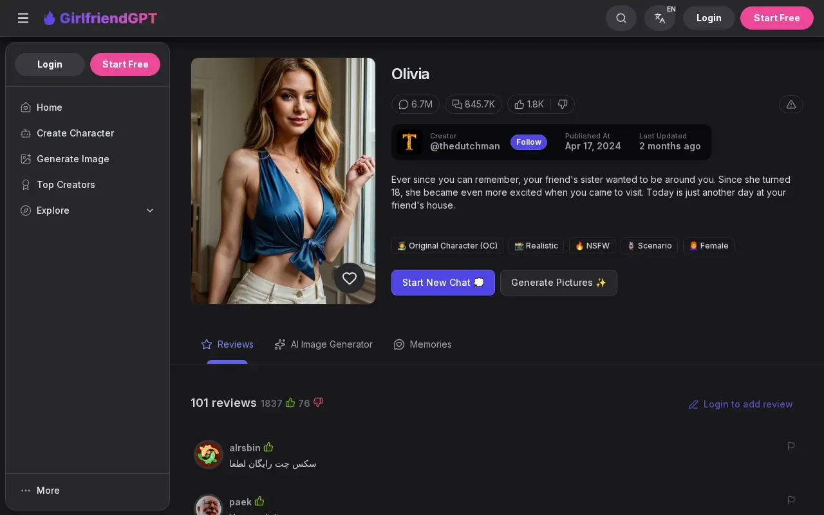The image size is (824, 515).
Task: Open Create Character in the sidebar
Action: (x=88, y=133)
